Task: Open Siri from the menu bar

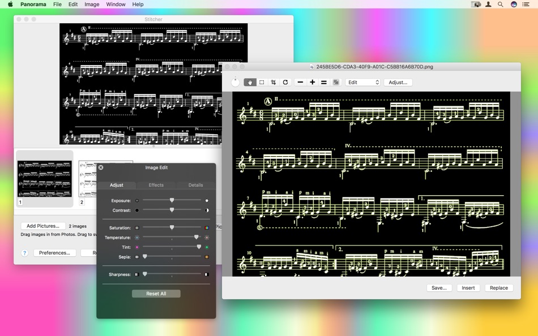Action: pos(514,4)
